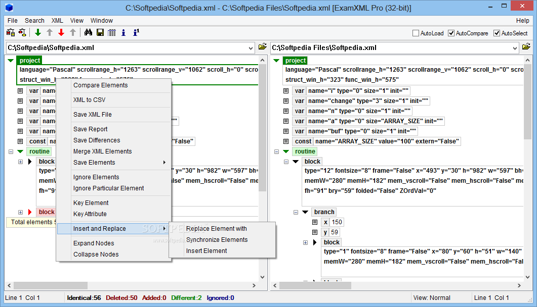Image resolution: width=537 pixels, height=307 pixels.
Task: Click the table grid toolbar icon
Action: pos(112,32)
